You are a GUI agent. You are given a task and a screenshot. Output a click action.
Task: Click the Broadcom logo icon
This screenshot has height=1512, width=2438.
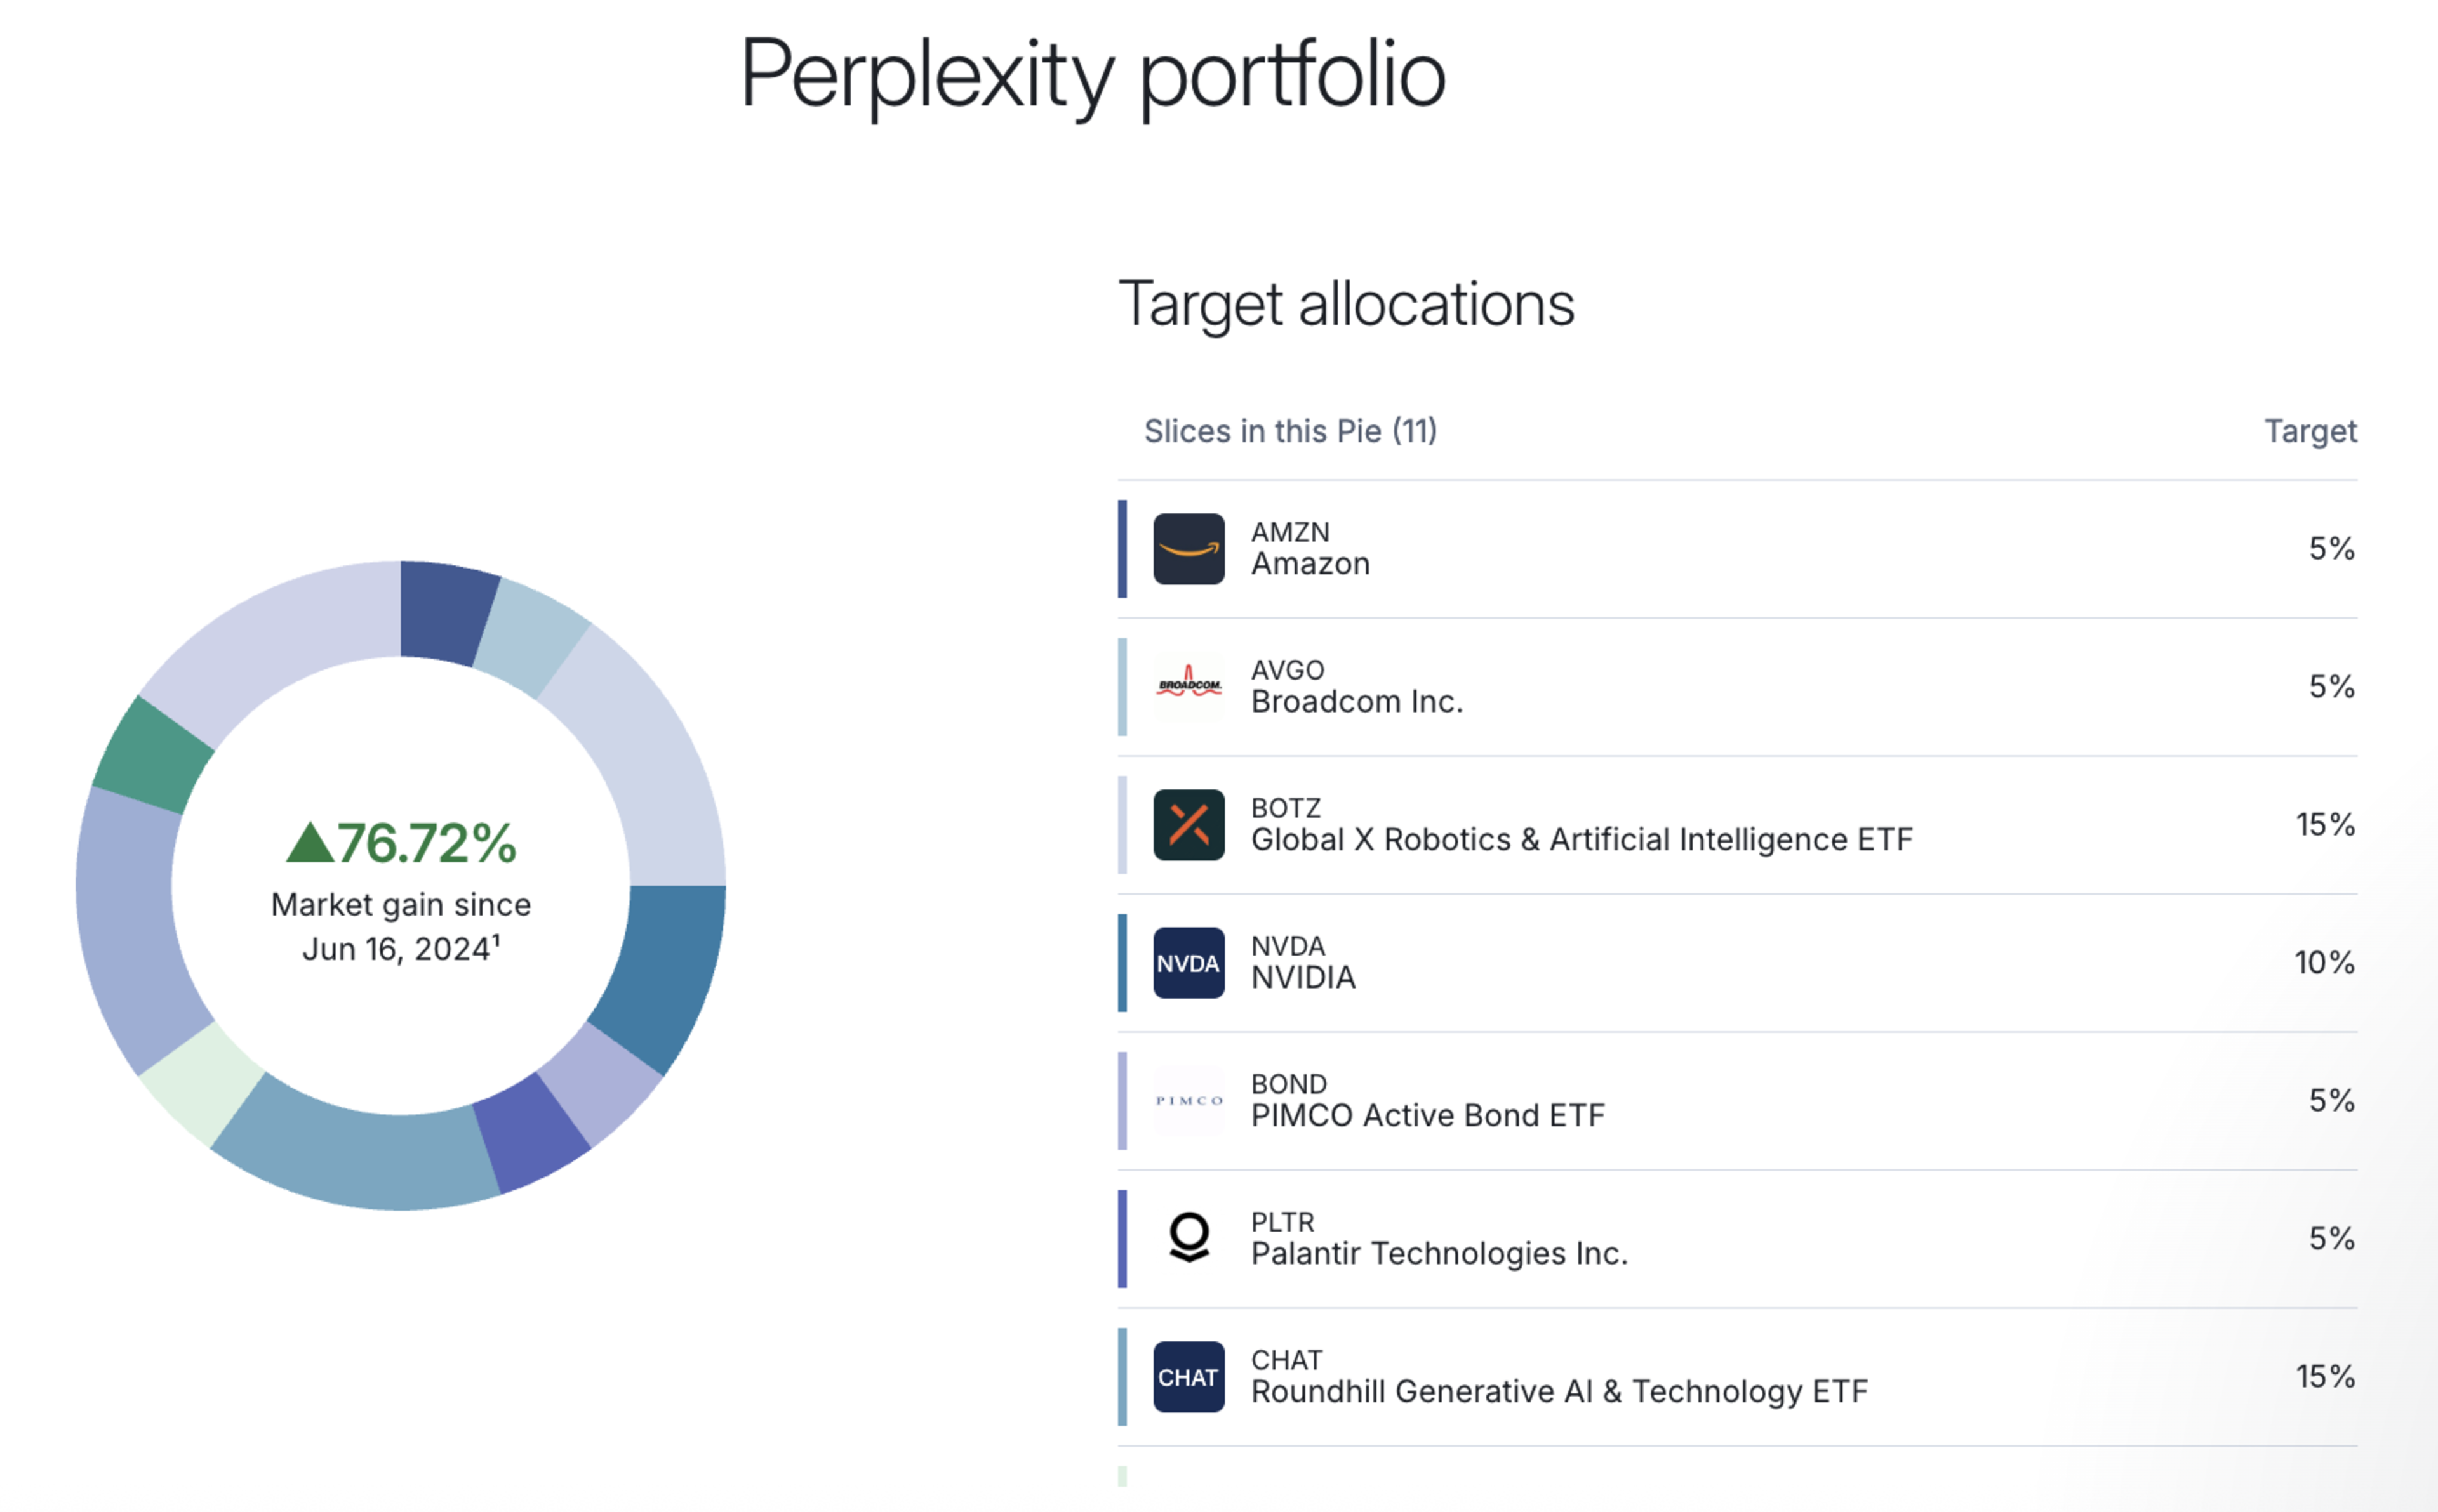(x=1187, y=687)
